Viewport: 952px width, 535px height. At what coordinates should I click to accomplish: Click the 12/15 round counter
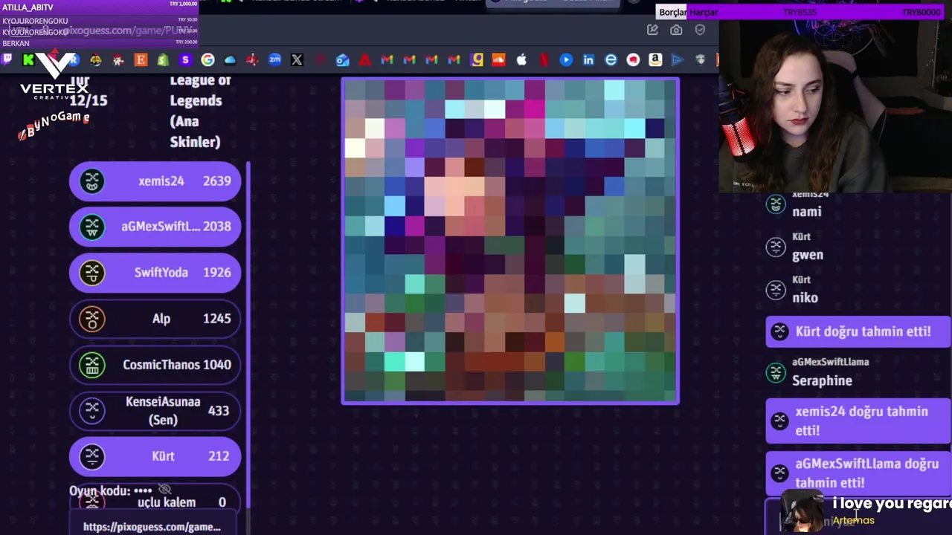tap(89, 100)
